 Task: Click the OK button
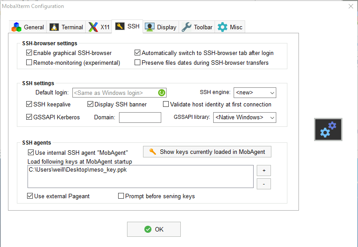154,229
